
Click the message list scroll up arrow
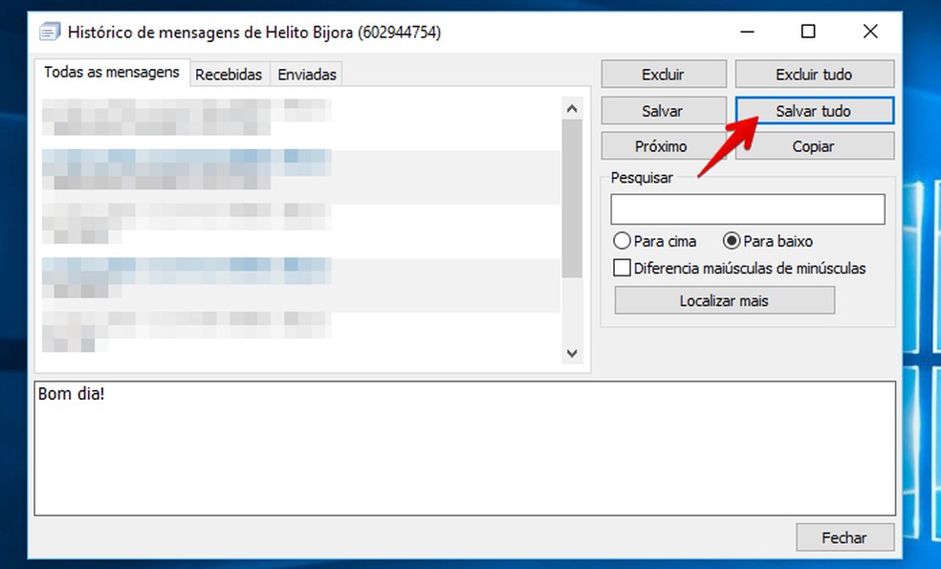tap(572, 109)
